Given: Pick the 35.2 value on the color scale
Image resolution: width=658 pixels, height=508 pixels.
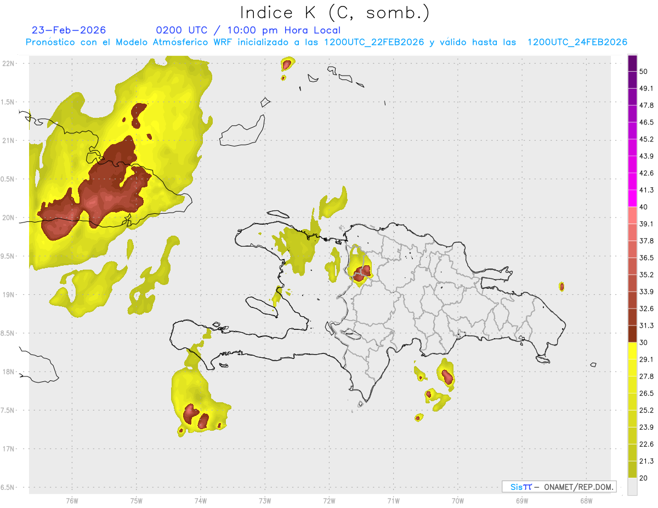Looking at the screenshot, I should (647, 275).
